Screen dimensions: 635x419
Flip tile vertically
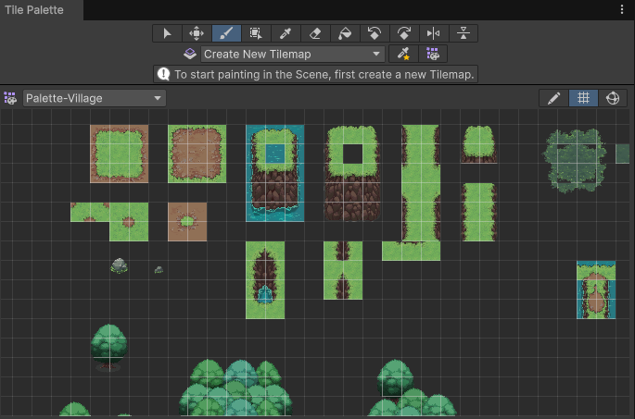click(x=464, y=33)
